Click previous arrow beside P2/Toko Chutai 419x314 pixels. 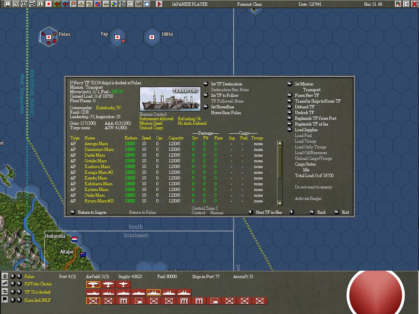coord(13,284)
